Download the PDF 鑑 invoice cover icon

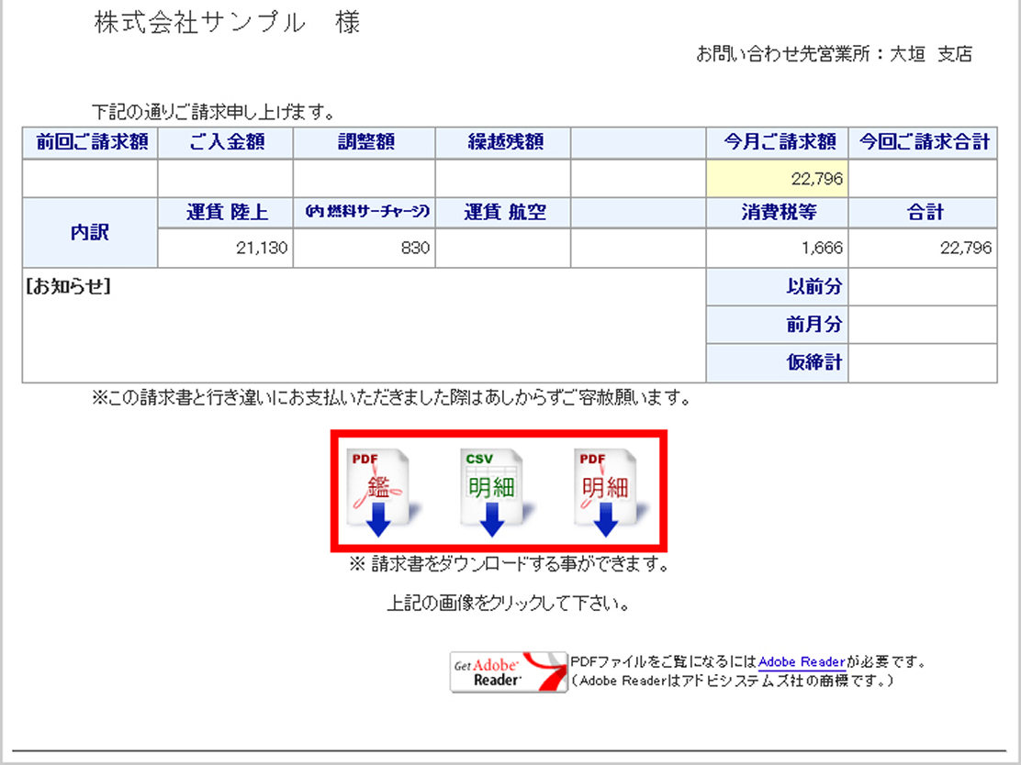(x=382, y=492)
